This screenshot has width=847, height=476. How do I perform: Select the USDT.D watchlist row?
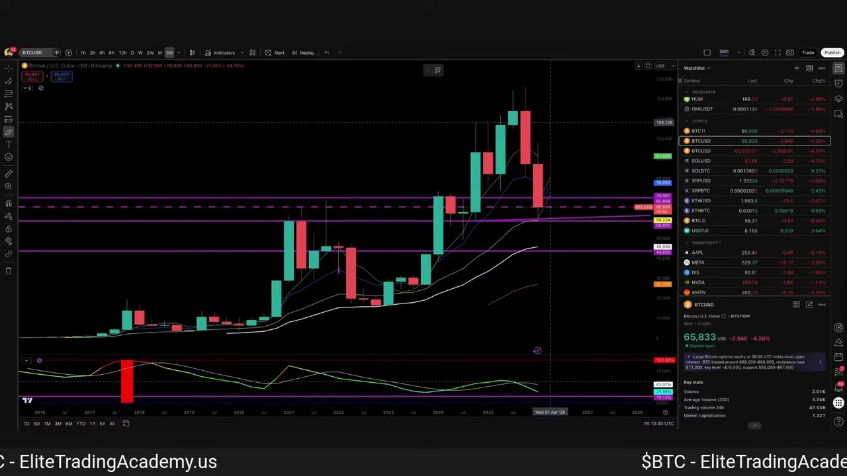(x=754, y=231)
